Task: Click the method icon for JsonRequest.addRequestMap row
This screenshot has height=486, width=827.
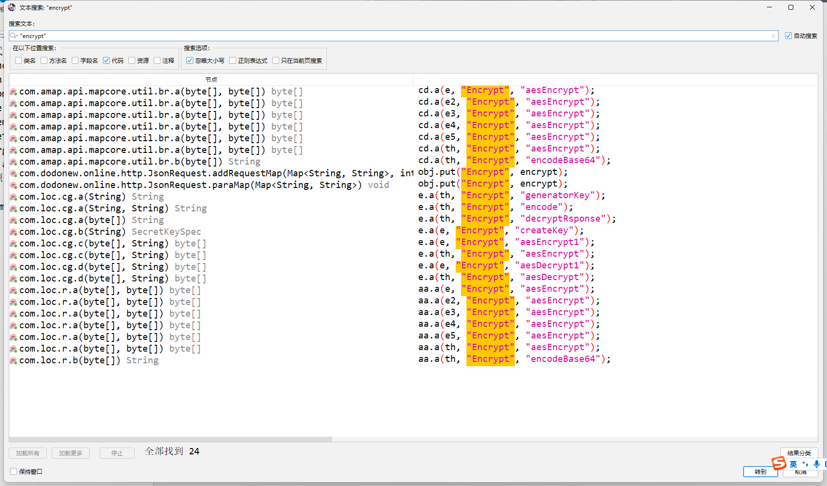Action: 14,173
